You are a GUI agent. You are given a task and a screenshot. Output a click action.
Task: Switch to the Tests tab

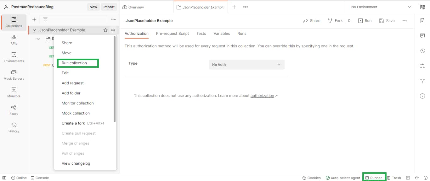click(201, 34)
